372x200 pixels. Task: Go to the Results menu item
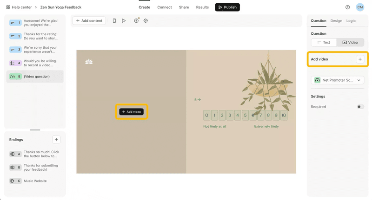[x=202, y=7]
